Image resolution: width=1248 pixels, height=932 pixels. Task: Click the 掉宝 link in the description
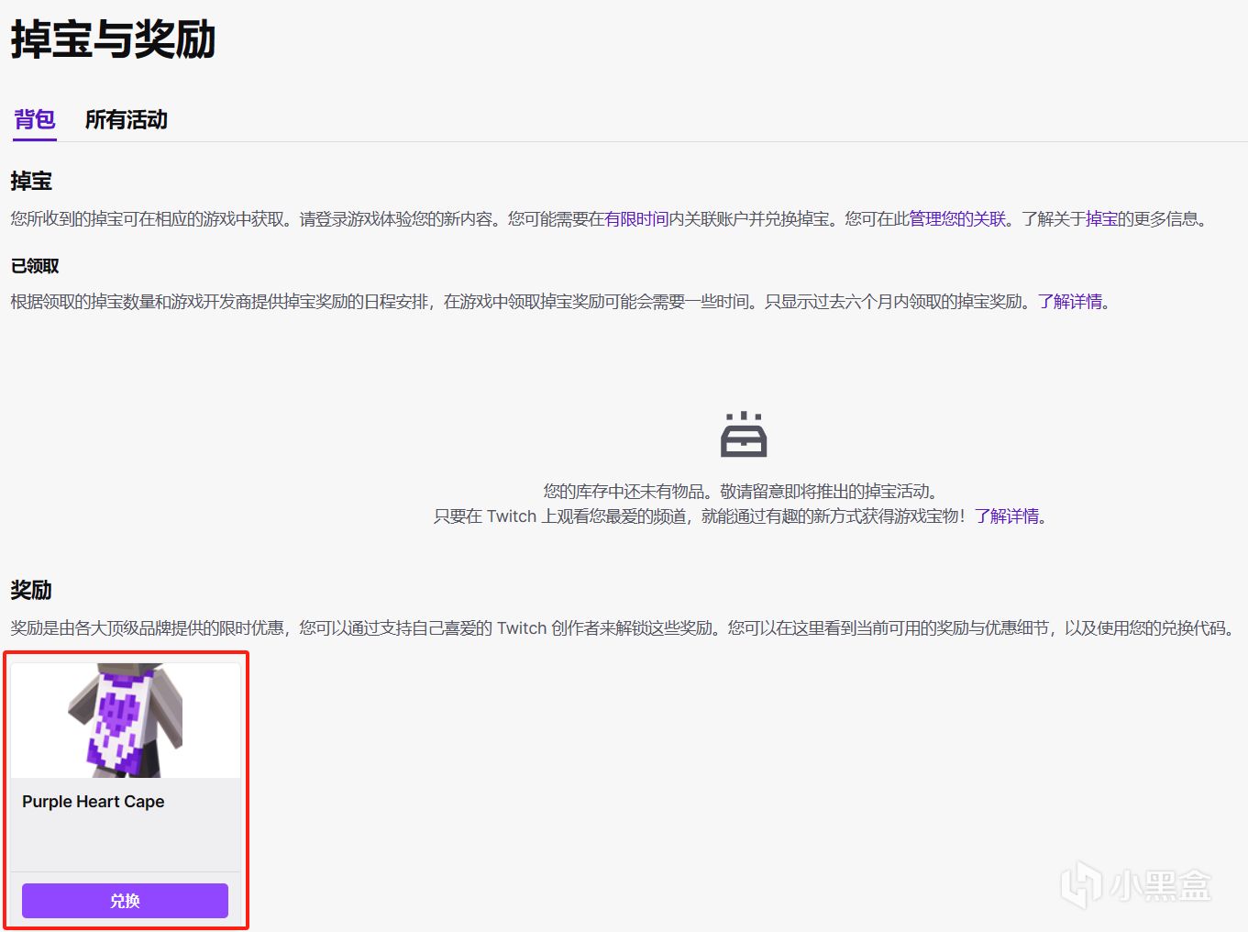(x=1101, y=219)
